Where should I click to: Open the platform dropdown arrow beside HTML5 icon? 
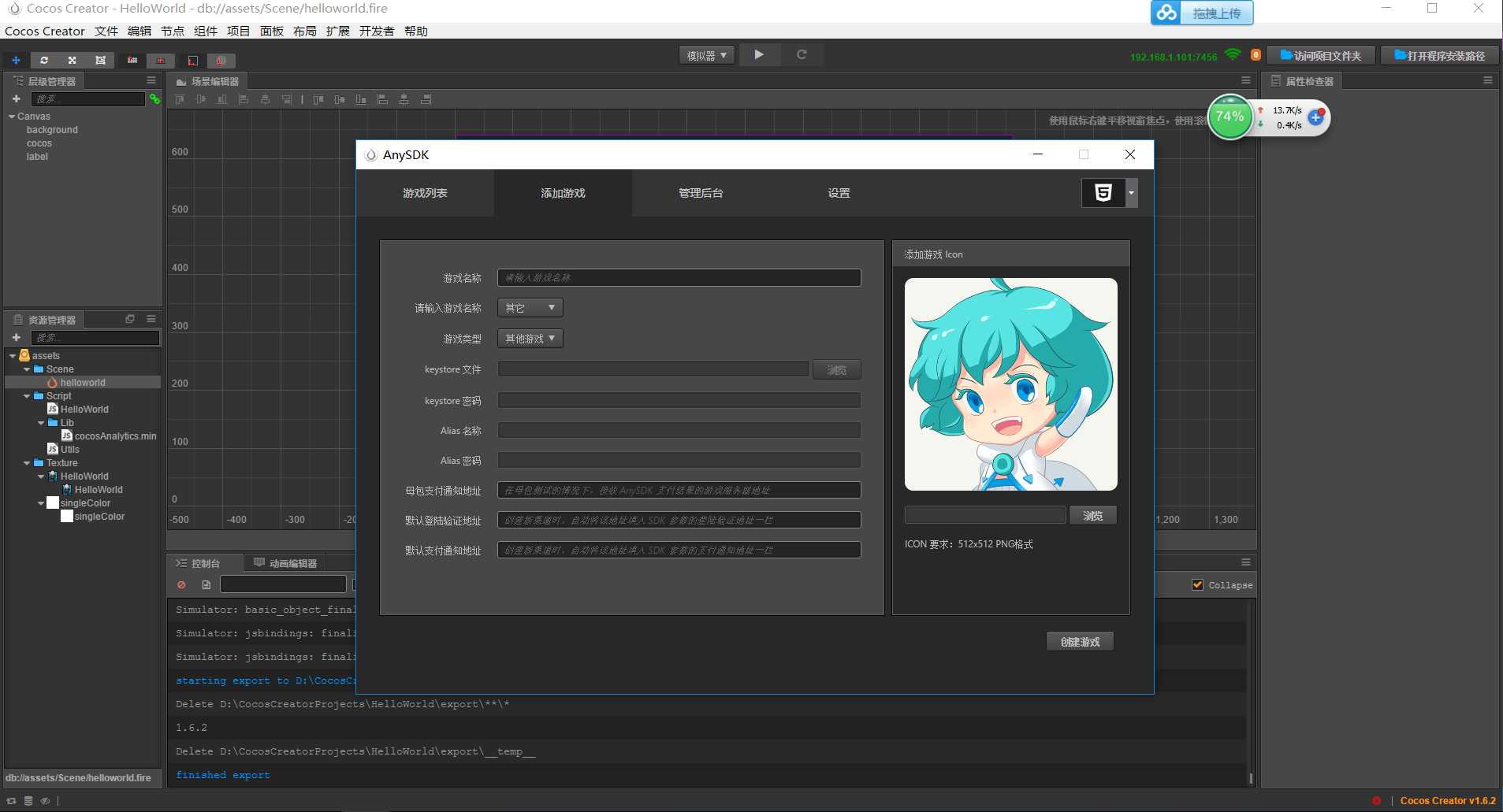click(x=1131, y=193)
